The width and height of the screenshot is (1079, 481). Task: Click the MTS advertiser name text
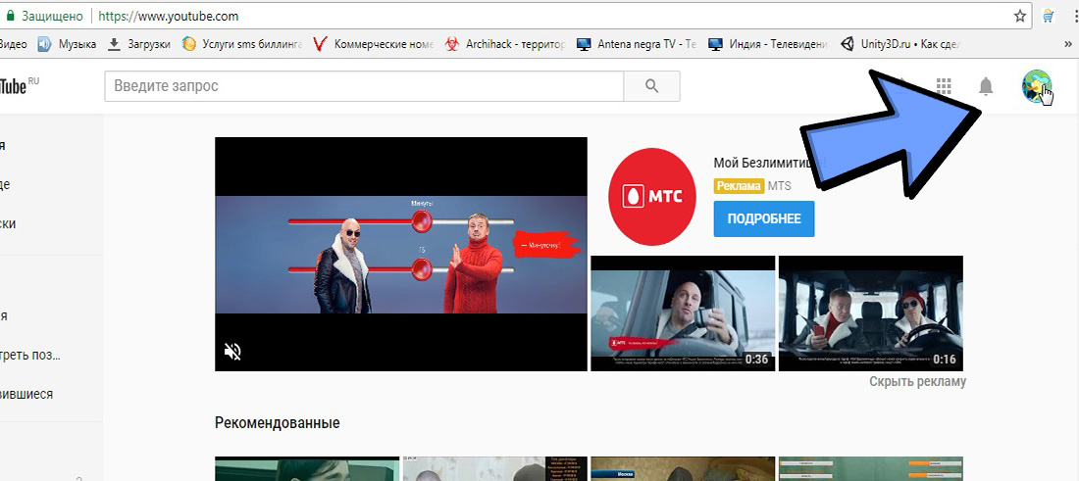[x=779, y=186]
